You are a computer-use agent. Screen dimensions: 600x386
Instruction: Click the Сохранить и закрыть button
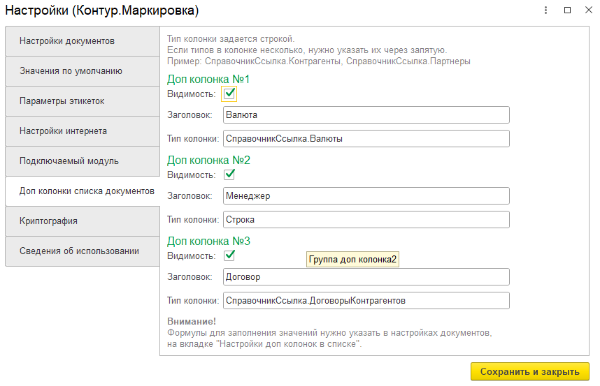pyautogui.click(x=529, y=371)
